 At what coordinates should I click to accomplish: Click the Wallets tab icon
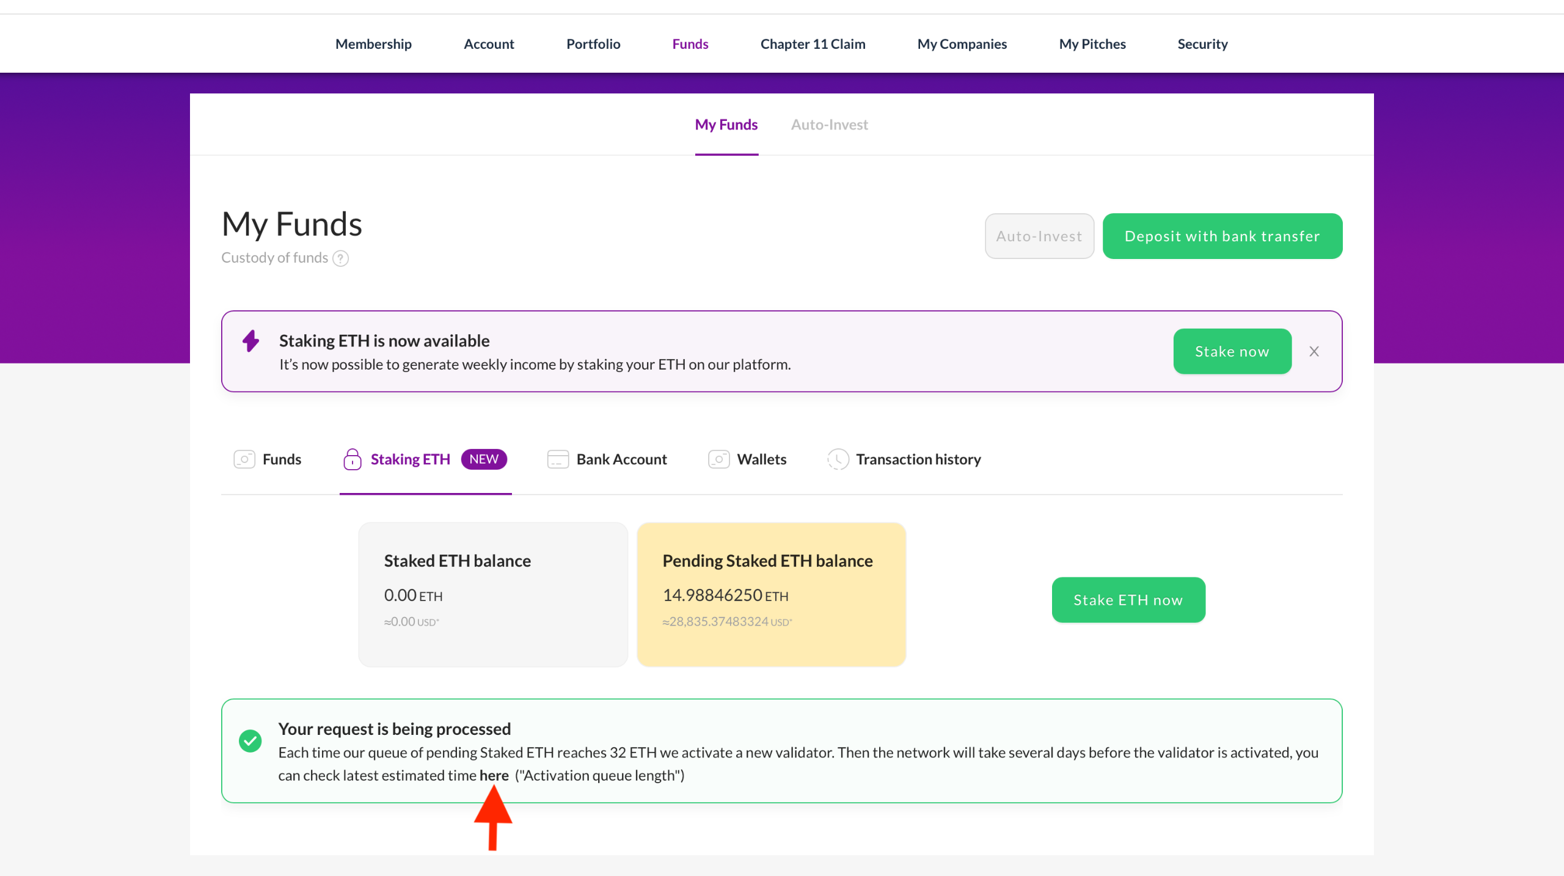(719, 459)
